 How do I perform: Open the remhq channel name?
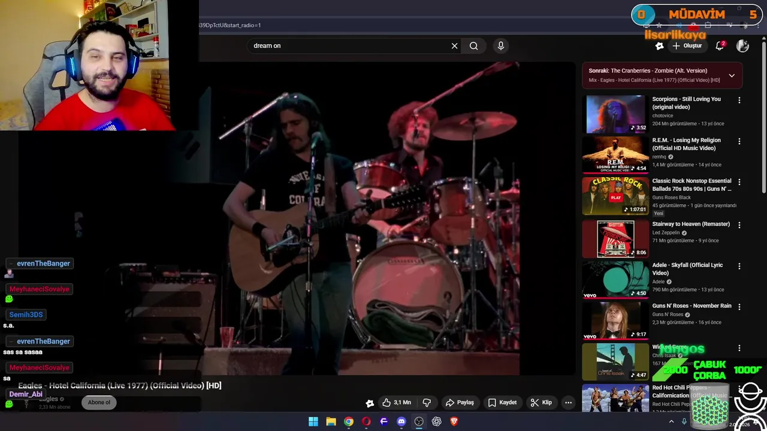point(659,157)
